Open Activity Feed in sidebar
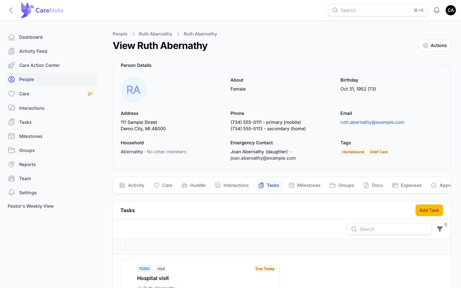Screen dimensions: 461x288 coord(51,51)
